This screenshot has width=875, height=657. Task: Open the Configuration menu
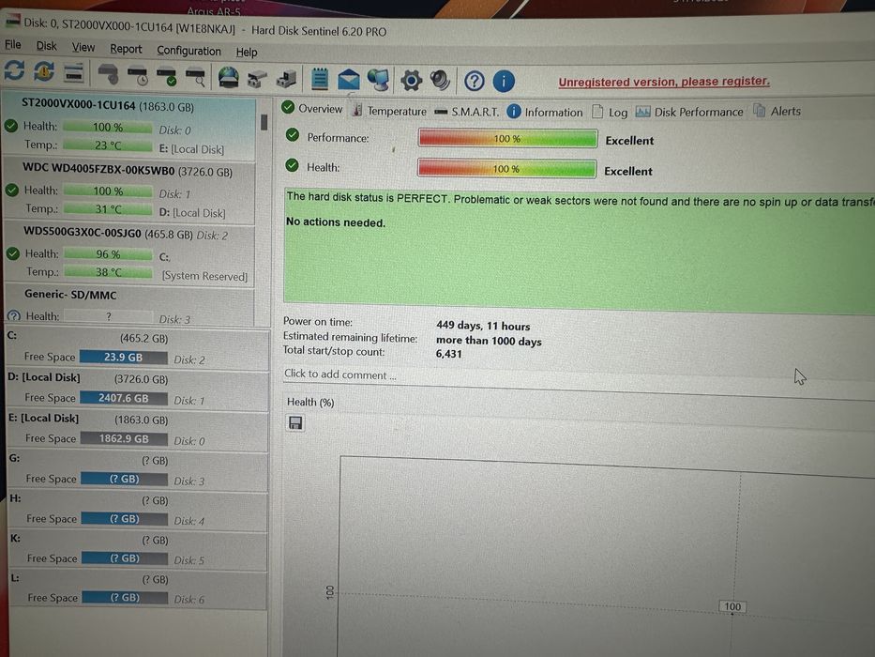(x=189, y=51)
